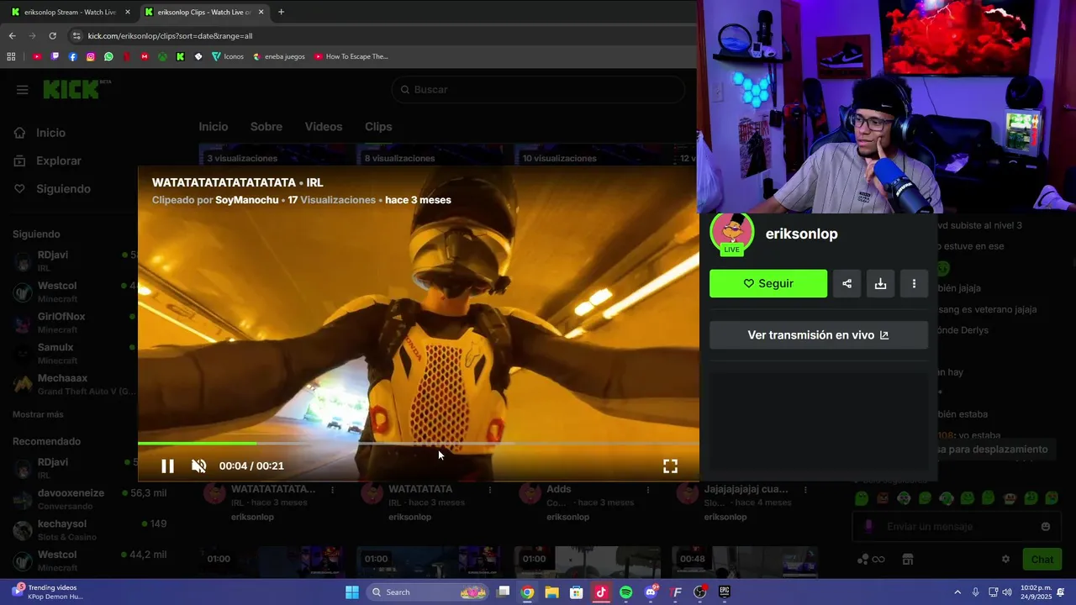
Task: Unmute the clip using the muted speaker icon
Action: pos(199,466)
